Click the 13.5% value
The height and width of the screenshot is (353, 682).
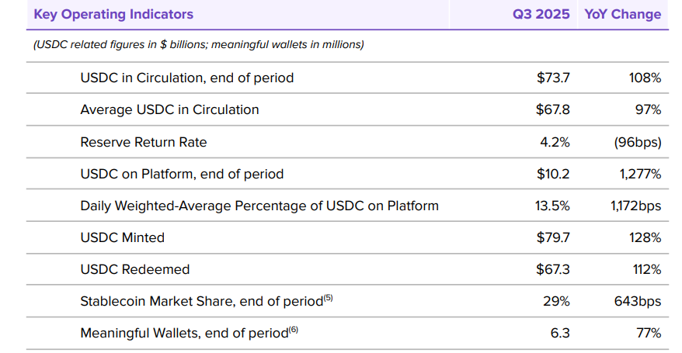[553, 206]
